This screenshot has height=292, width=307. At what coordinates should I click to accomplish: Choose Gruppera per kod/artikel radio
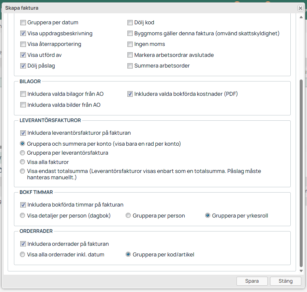click(x=128, y=254)
